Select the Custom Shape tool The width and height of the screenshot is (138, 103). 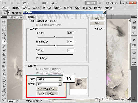(4, 91)
